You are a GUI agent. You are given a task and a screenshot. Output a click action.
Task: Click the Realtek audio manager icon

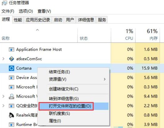[12, 115]
